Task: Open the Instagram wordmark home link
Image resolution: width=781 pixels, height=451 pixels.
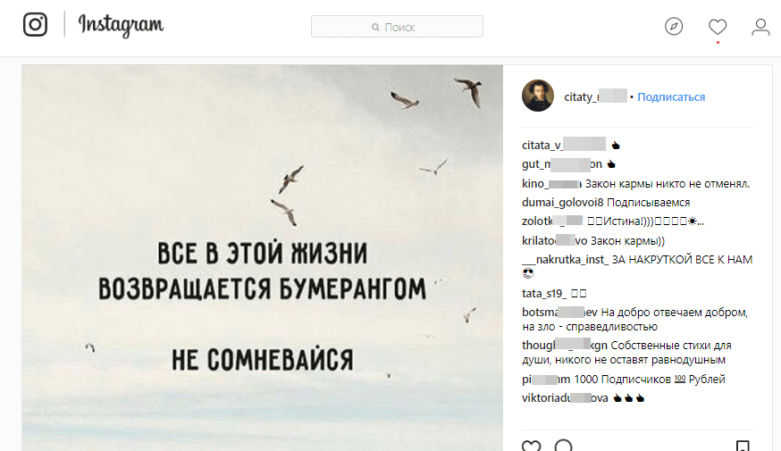Action: 121,25
